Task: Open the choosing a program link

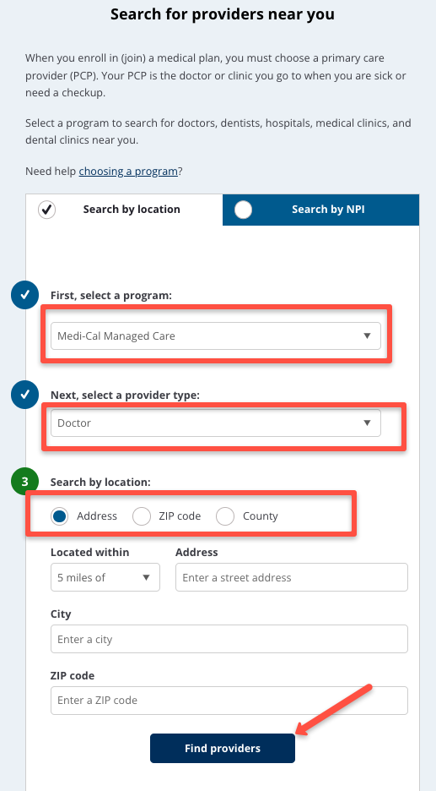Action: point(128,172)
